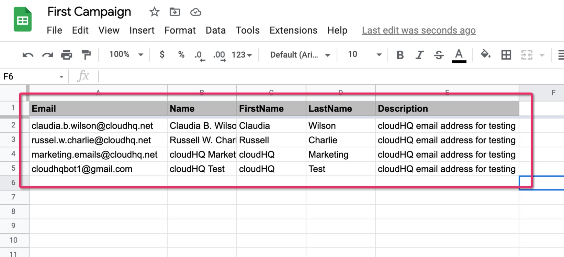Apply bold formatting
This screenshot has width=564, height=257.
point(400,55)
